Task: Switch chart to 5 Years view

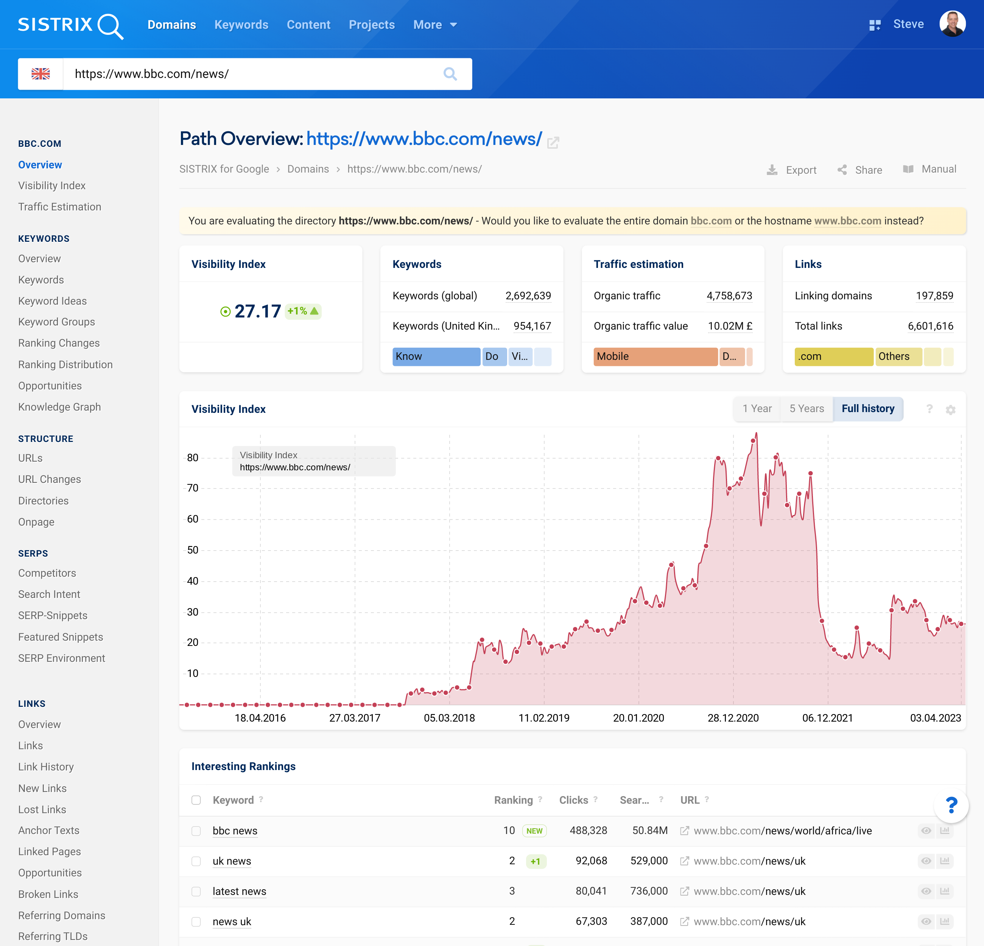Action: [x=807, y=409]
